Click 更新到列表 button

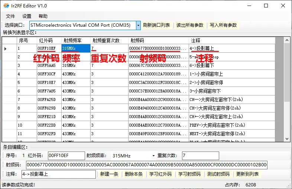(x=247, y=174)
